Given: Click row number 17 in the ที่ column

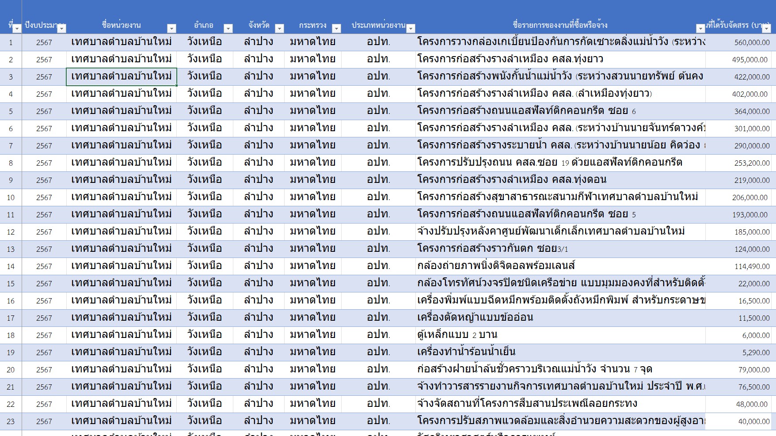Looking at the screenshot, I should click(x=11, y=318).
